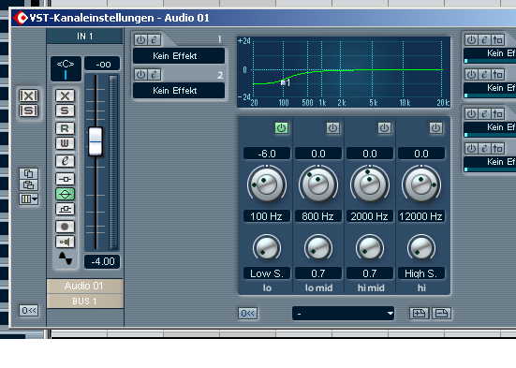Click the IN 1 input routing field
The width and height of the screenshot is (516, 368).
84,36
